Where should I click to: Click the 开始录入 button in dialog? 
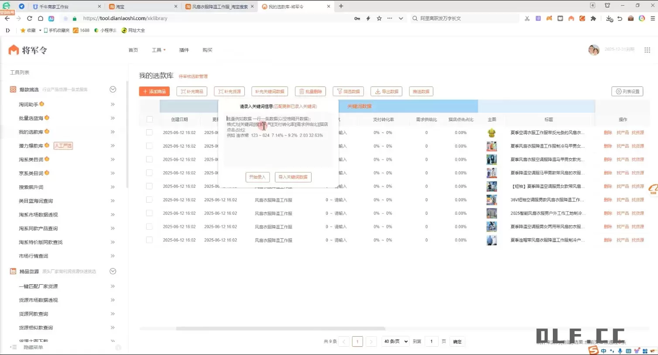[257, 177]
